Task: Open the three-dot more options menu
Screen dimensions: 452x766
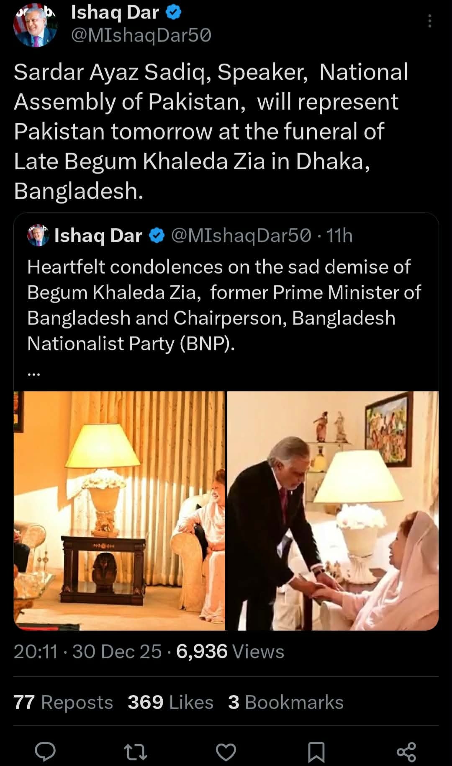Action: point(429,21)
